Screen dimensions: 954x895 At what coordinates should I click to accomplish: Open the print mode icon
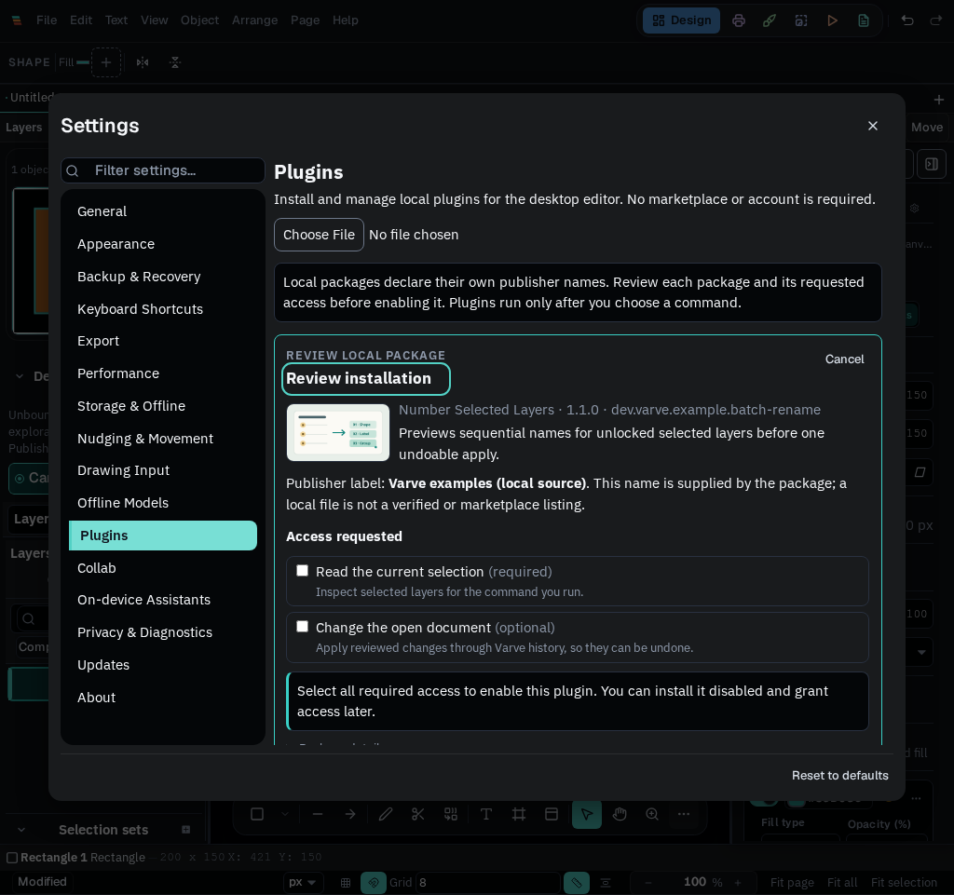coord(738,20)
